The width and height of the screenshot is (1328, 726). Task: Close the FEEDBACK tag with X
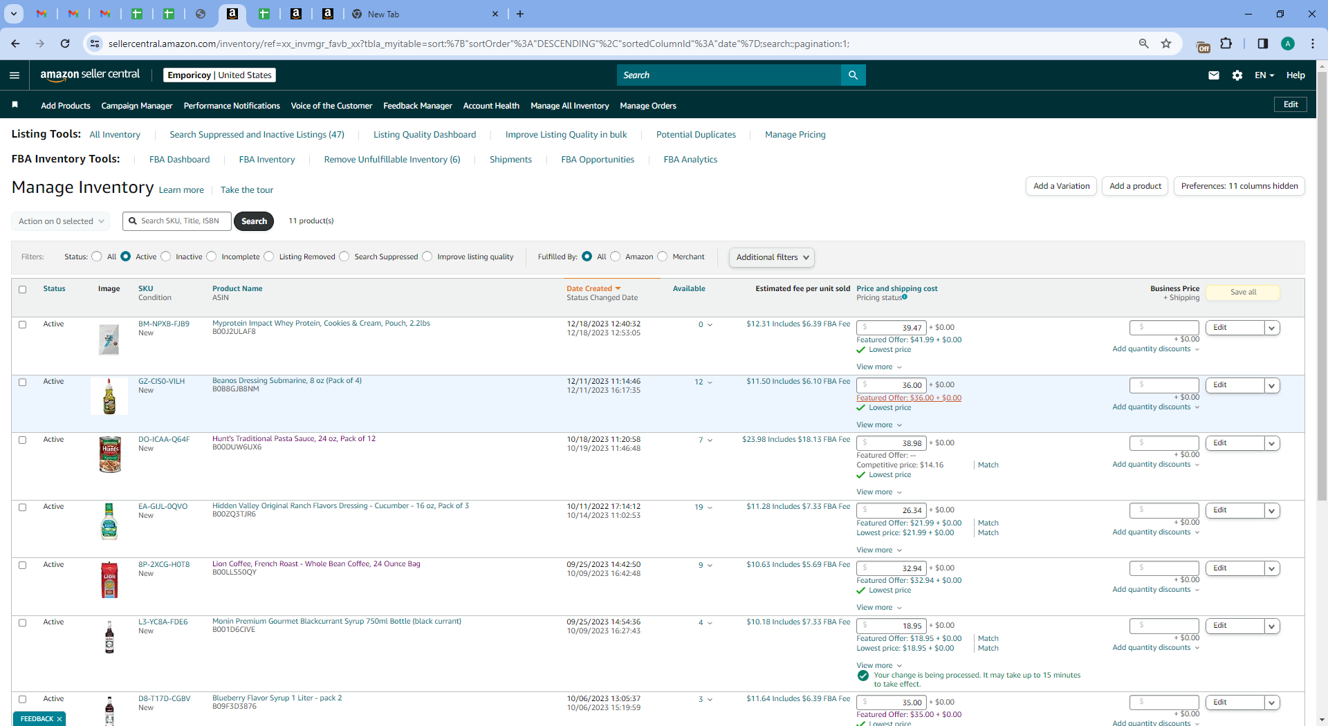59,719
